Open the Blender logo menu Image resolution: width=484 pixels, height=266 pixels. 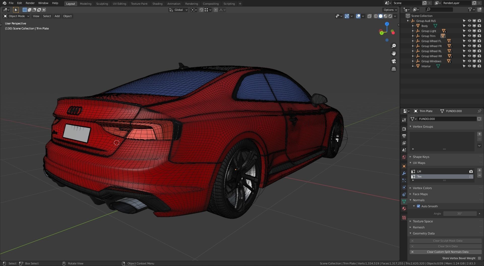tap(4, 3)
